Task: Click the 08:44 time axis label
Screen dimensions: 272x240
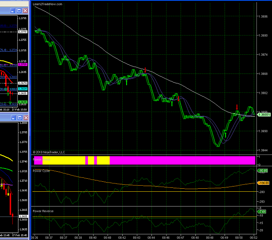Action: pos(151,237)
